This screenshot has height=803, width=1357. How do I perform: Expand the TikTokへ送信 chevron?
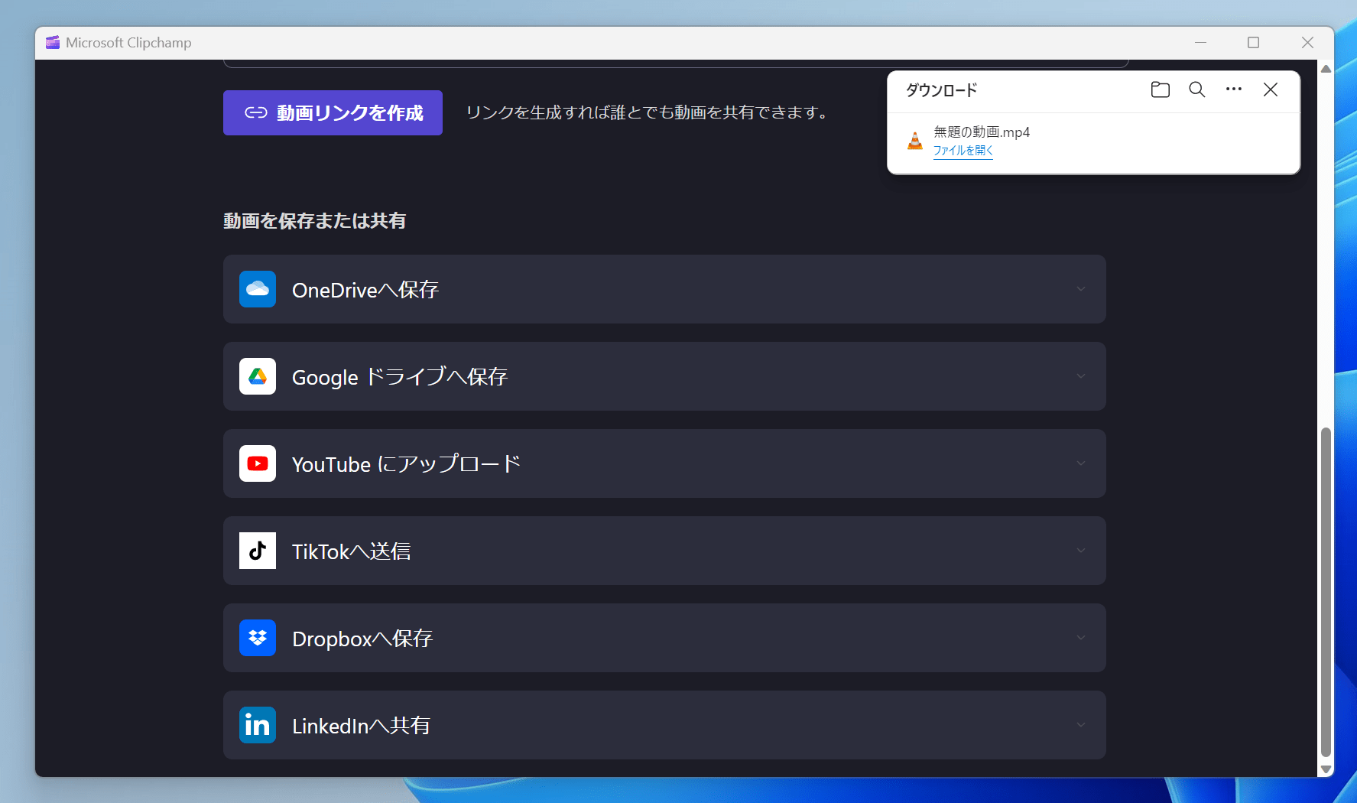tap(1081, 551)
